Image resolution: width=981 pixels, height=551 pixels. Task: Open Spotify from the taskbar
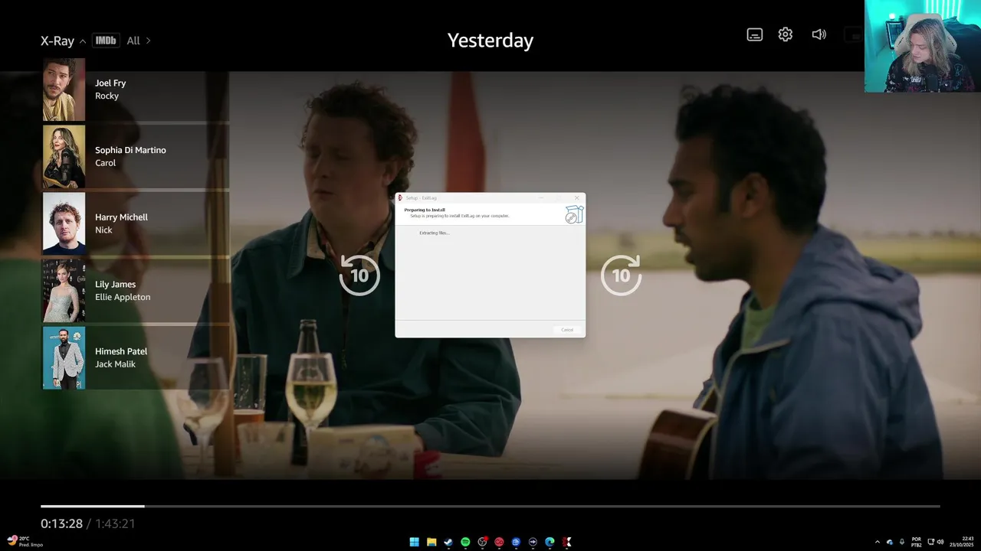465,542
